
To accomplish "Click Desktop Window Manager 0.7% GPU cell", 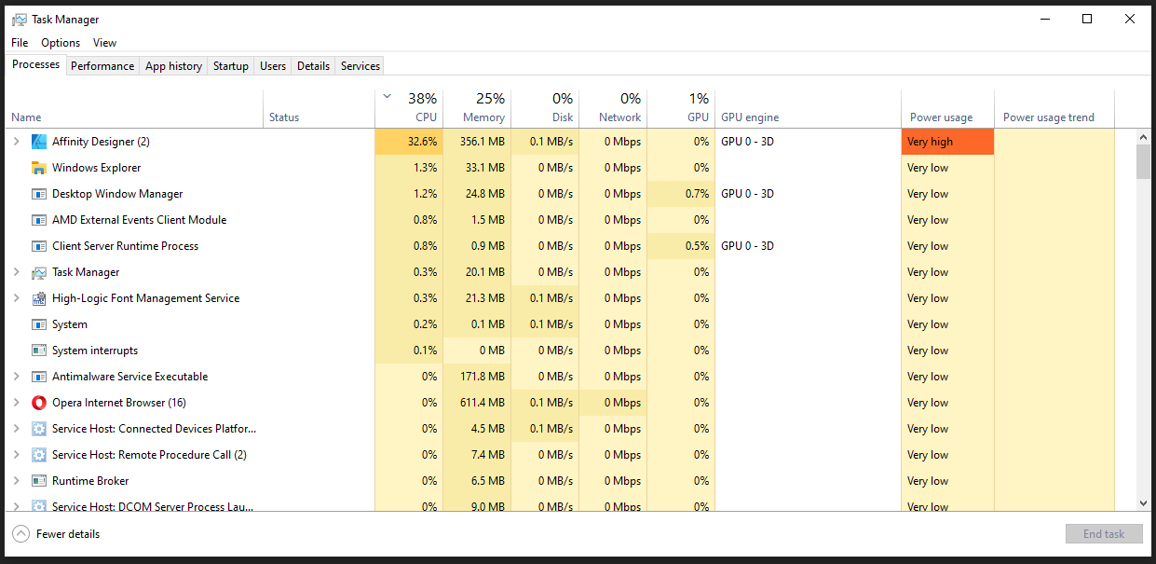I will [681, 194].
